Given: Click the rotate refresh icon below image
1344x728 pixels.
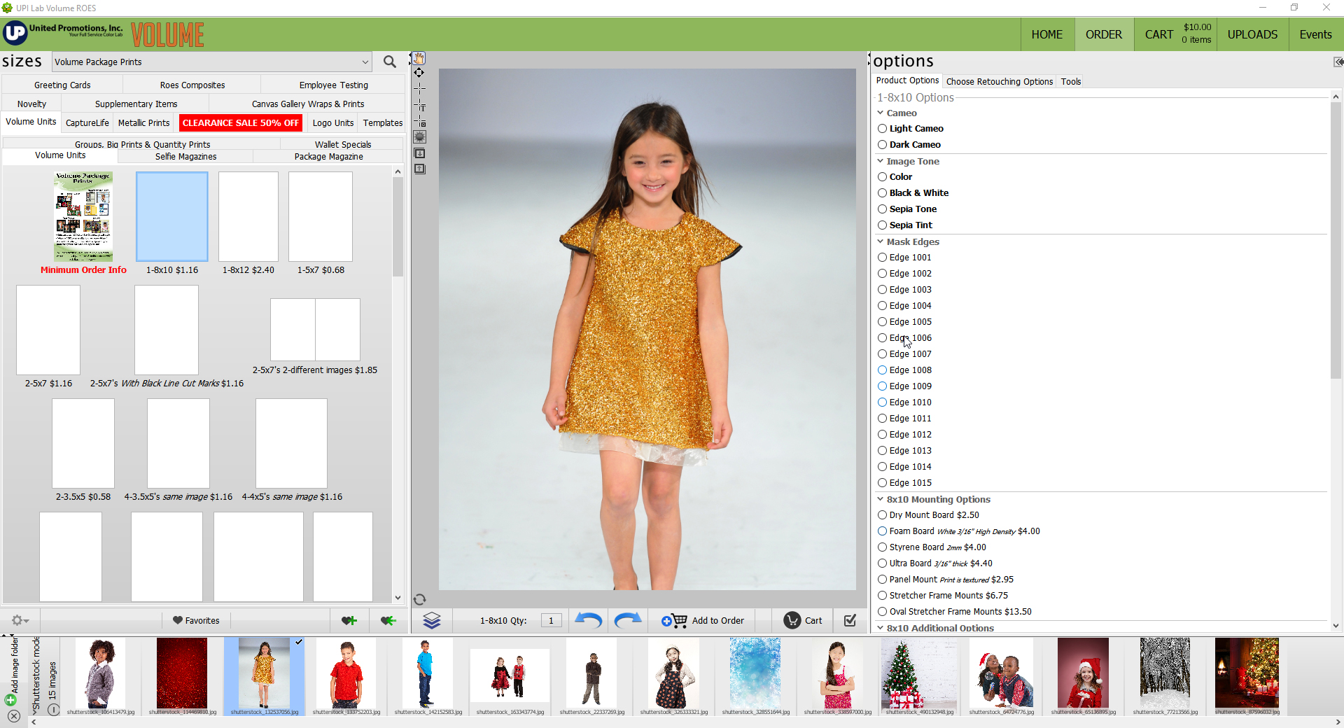Looking at the screenshot, I should (419, 599).
